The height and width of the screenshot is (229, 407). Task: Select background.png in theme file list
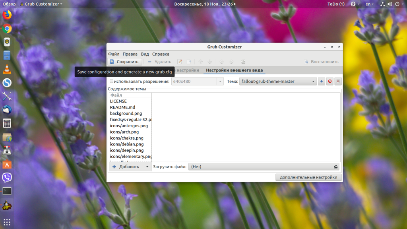coord(126,113)
